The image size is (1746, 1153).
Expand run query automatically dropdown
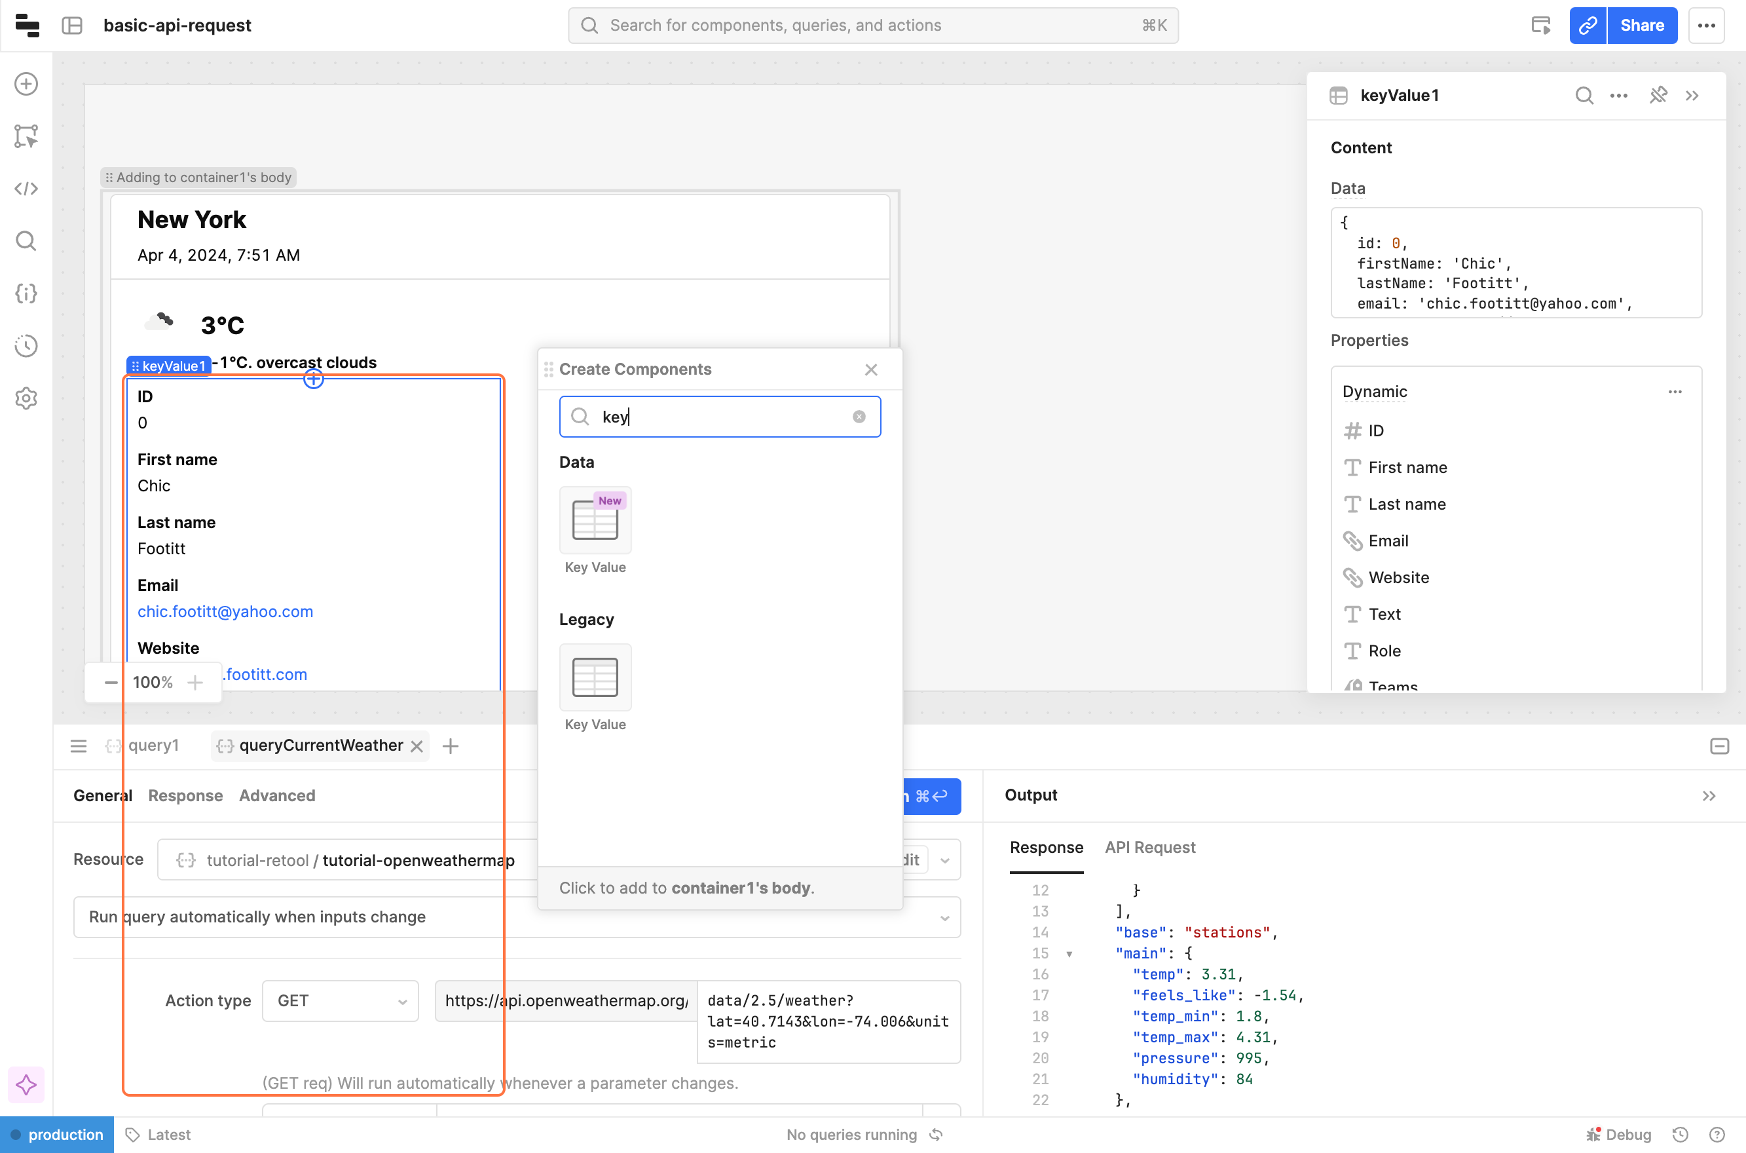(x=944, y=918)
